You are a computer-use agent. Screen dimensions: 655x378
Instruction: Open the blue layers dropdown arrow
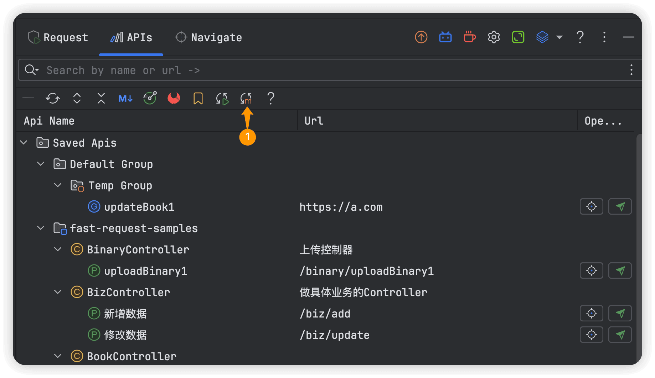point(559,37)
